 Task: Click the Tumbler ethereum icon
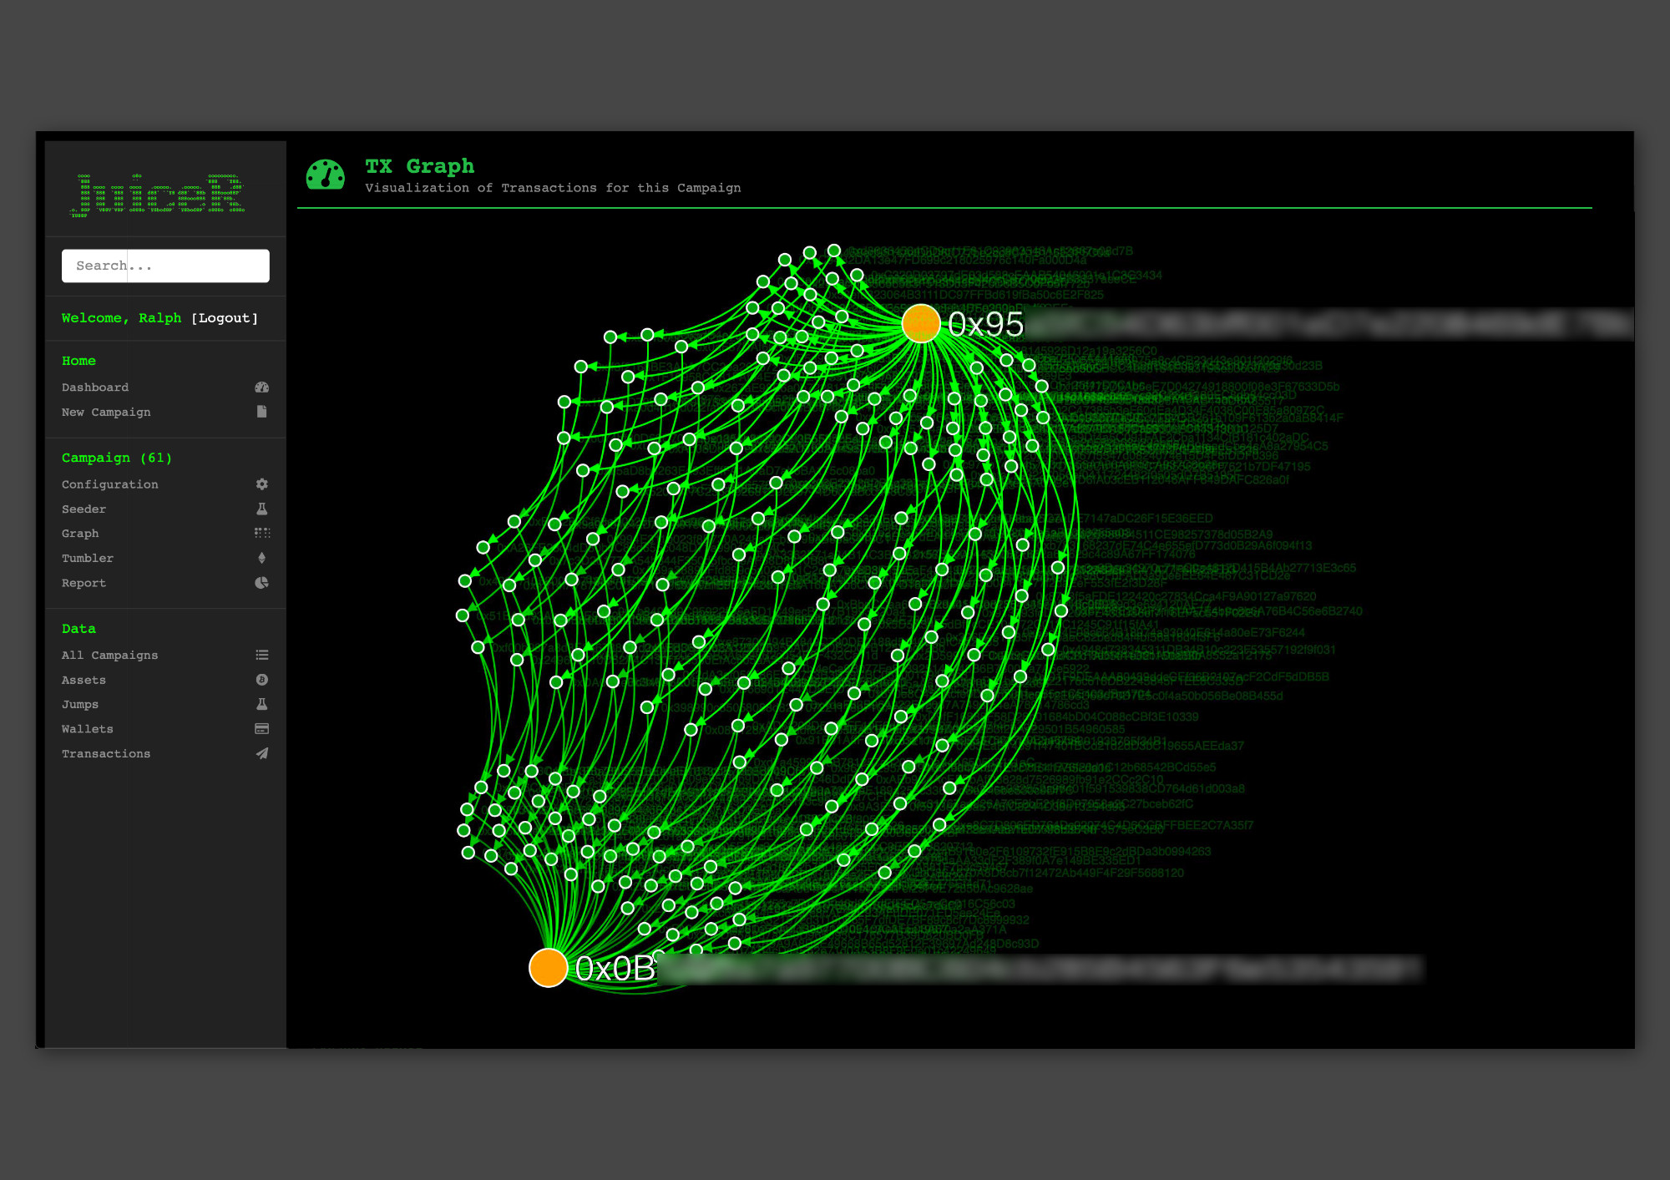point(261,558)
